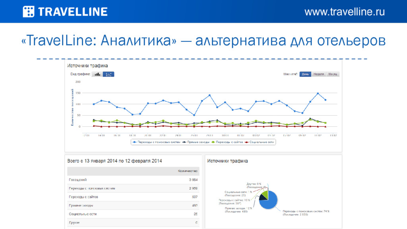
Task: Click the Социальные сети table row label
Action: point(83,214)
